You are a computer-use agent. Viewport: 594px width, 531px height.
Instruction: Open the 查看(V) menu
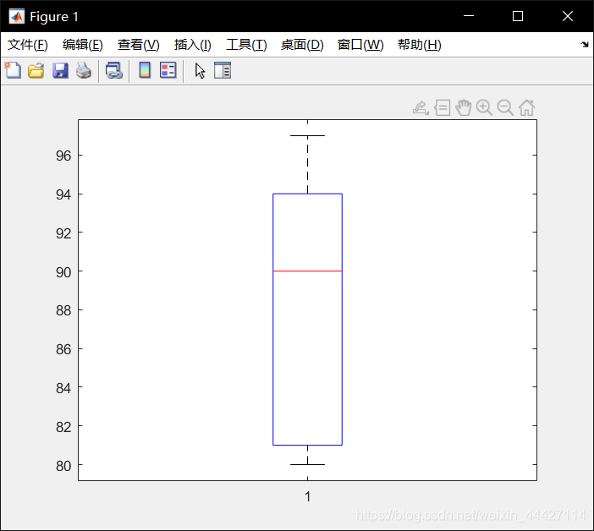[138, 45]
